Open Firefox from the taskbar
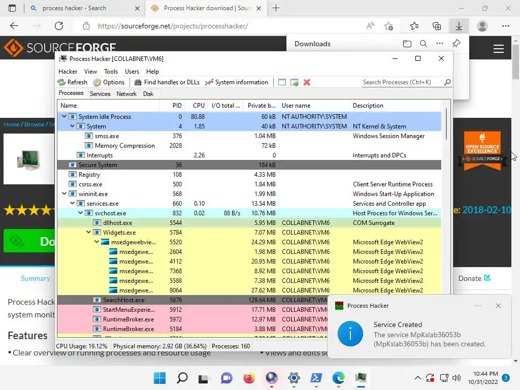The width and height of the screenshot is (520, 390). [249, 378]
